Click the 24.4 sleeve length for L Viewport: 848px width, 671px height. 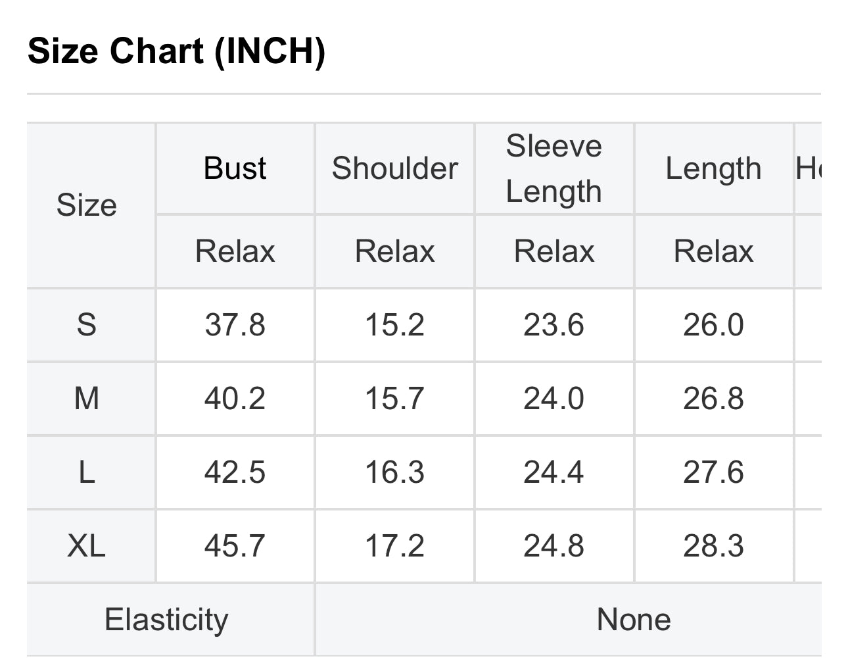pyautogui.click(x=554, y=472)
